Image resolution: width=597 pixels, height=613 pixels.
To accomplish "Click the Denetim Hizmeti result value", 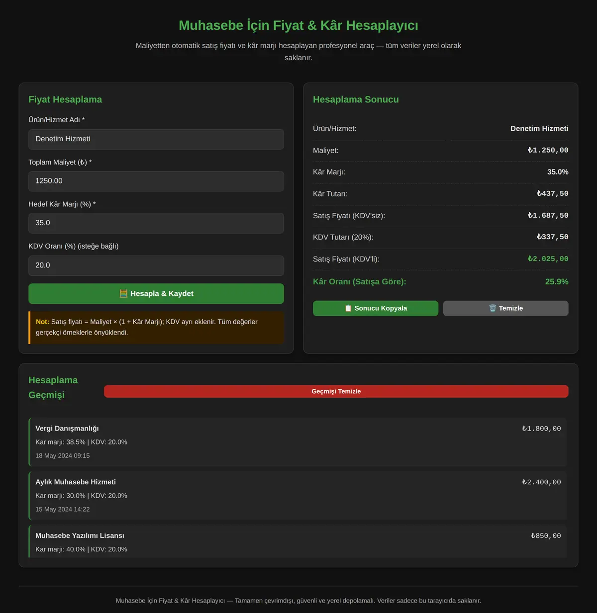I will coord(539,128).
